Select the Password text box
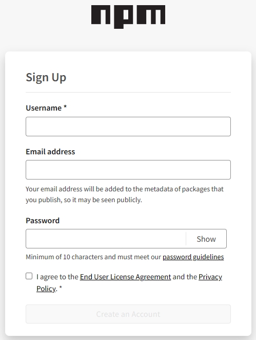 pyautogui.click(x=106, y=239)
